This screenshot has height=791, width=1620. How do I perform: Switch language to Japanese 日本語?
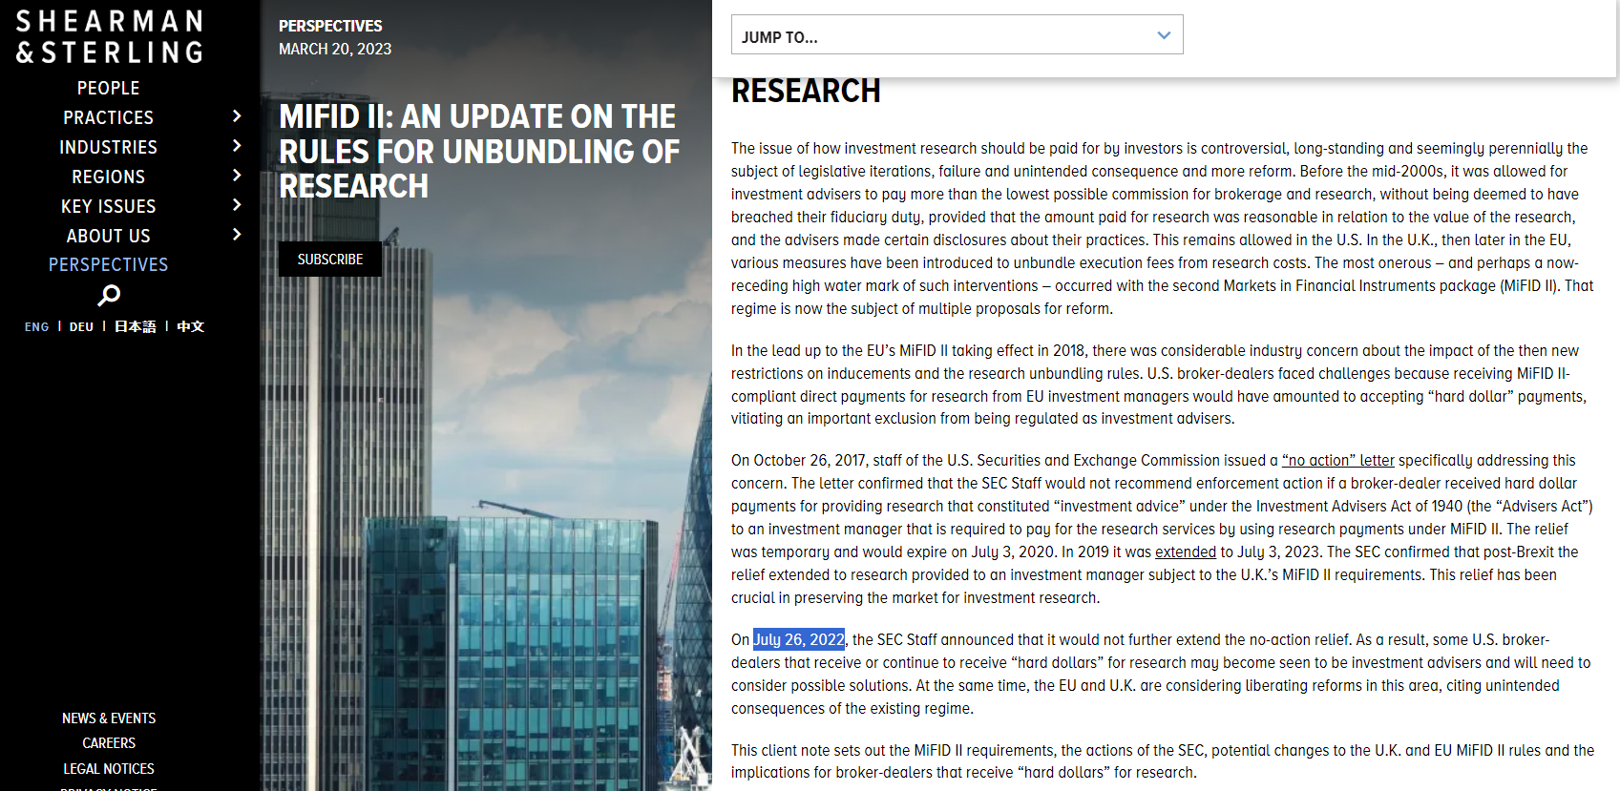pos(136,326)
